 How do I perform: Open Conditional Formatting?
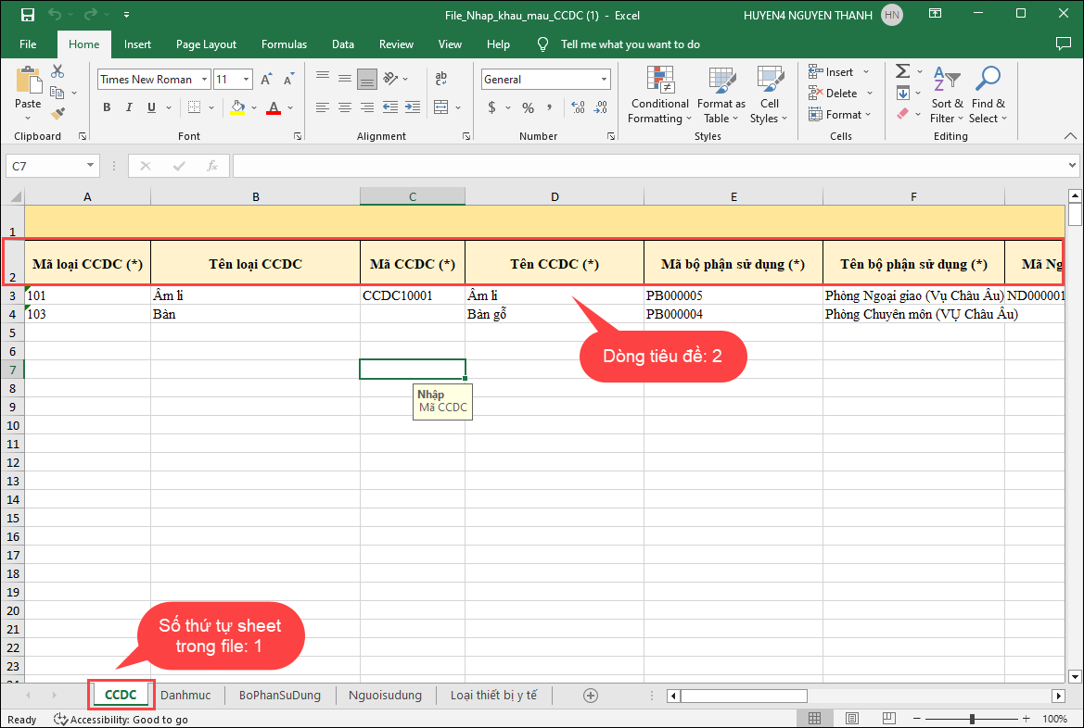coord(658,95)
